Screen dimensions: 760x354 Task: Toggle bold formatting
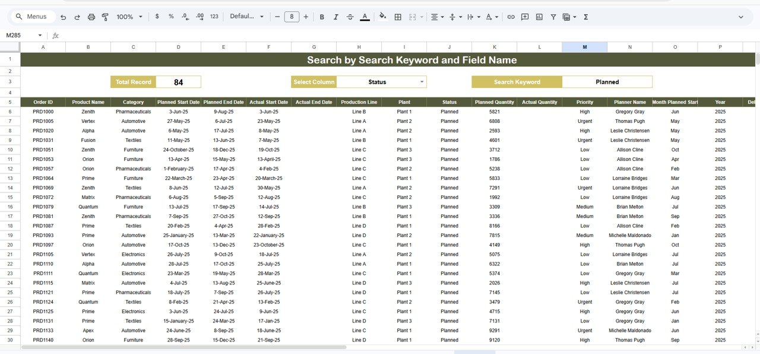pos(322,17)
